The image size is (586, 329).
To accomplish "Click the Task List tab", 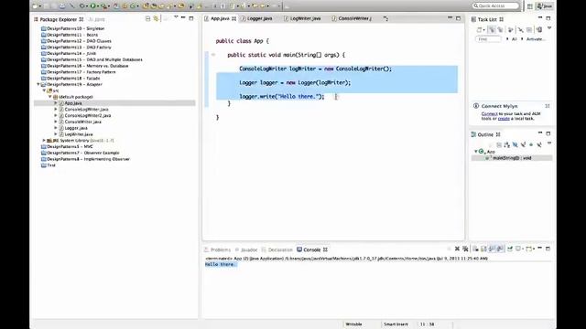I will (487, 19).
